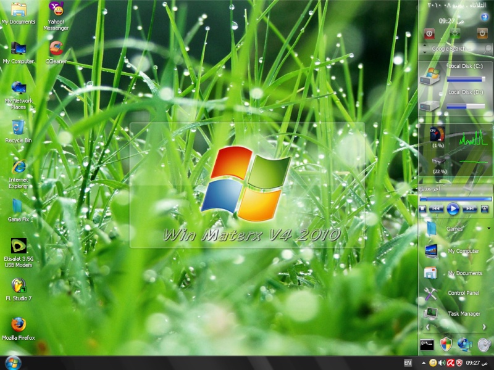
Task: Click the volume speaker tray icon
Action: point(442,363)
